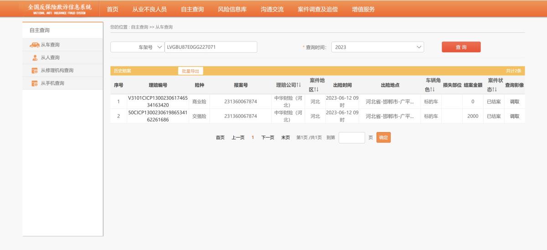Click the 批量导出 button
This screenshot has height=250, width=547.
pos(191,71)
